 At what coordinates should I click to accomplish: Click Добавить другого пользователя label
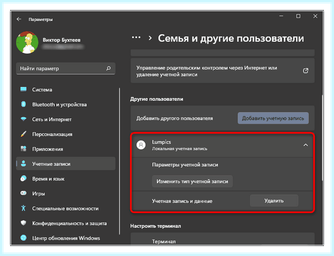click(174, 118)
